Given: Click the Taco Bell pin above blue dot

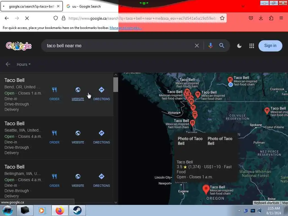Looking at the screenshot, I should click(x=230, y=80).
